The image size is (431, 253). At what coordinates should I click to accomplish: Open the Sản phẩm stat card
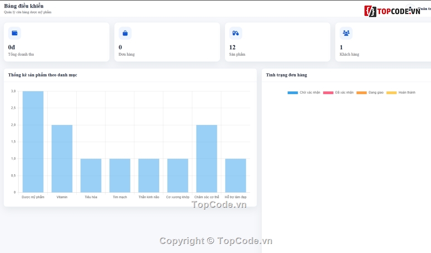[x=278, y=42]
